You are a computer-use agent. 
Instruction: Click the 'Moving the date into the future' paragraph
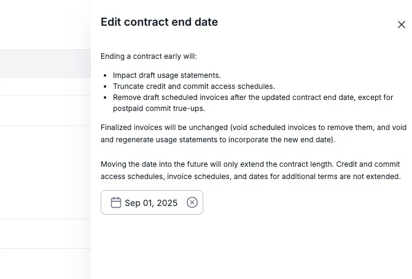250,164
